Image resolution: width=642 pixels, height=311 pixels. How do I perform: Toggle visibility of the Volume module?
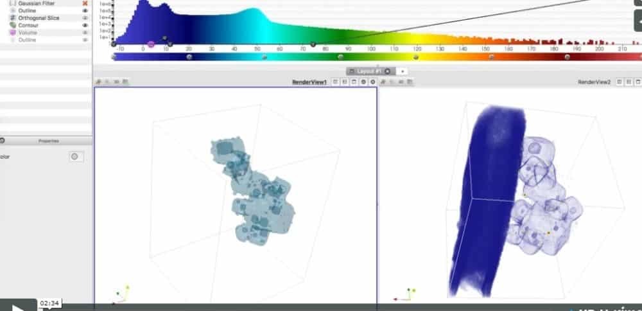click(85, 33)
